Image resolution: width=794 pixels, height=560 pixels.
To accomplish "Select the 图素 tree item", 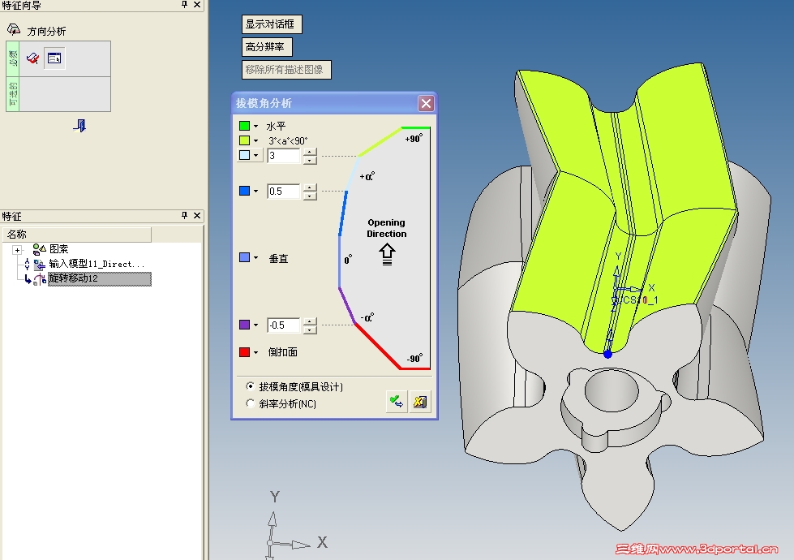I will (x=58, y=249).
